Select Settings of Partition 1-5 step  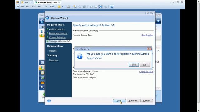point(59,41)
